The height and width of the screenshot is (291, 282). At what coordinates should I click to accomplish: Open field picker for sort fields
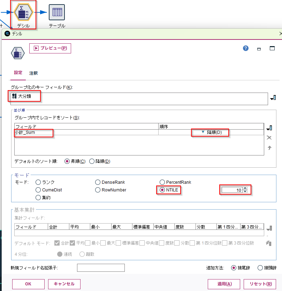click(269, 128)
